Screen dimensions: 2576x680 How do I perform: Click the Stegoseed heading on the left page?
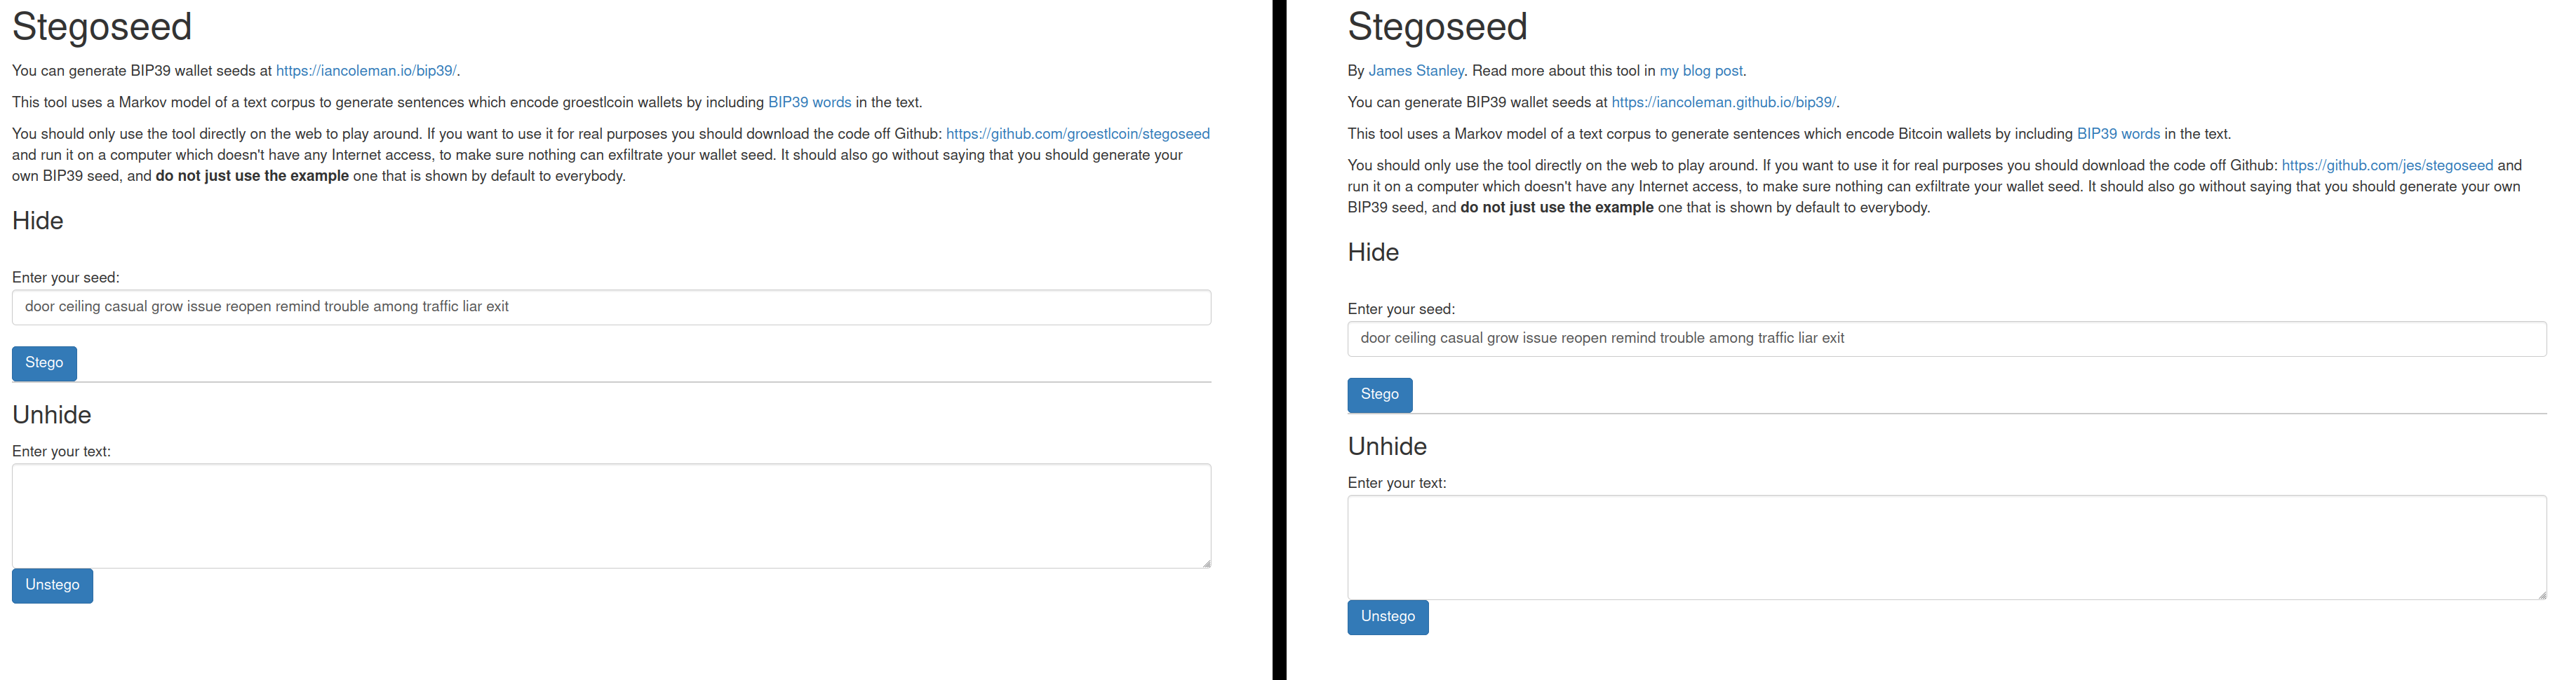102,27
